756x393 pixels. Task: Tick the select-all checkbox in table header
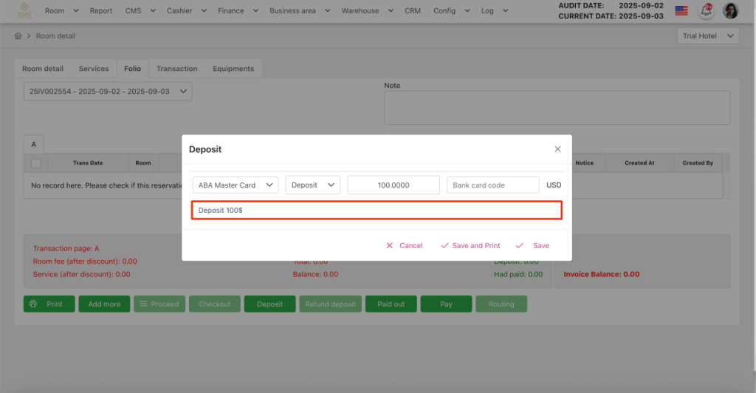click(35, 163)
